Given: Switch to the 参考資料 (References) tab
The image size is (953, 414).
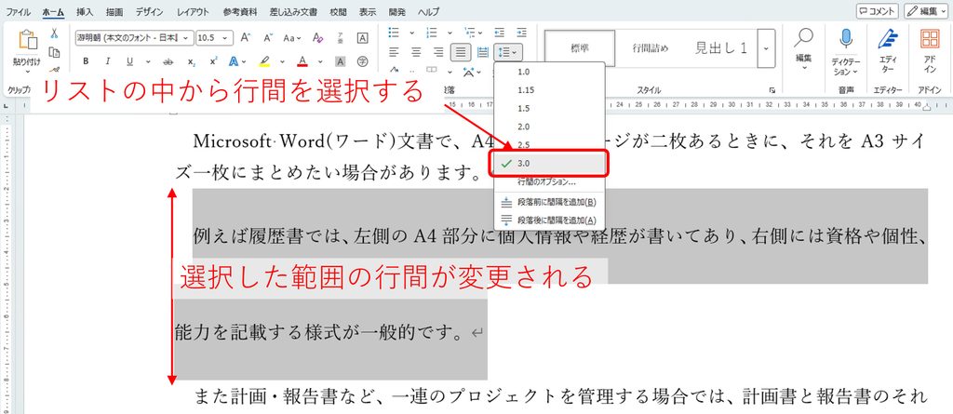Looking at the screenshot, I should 239,11.
